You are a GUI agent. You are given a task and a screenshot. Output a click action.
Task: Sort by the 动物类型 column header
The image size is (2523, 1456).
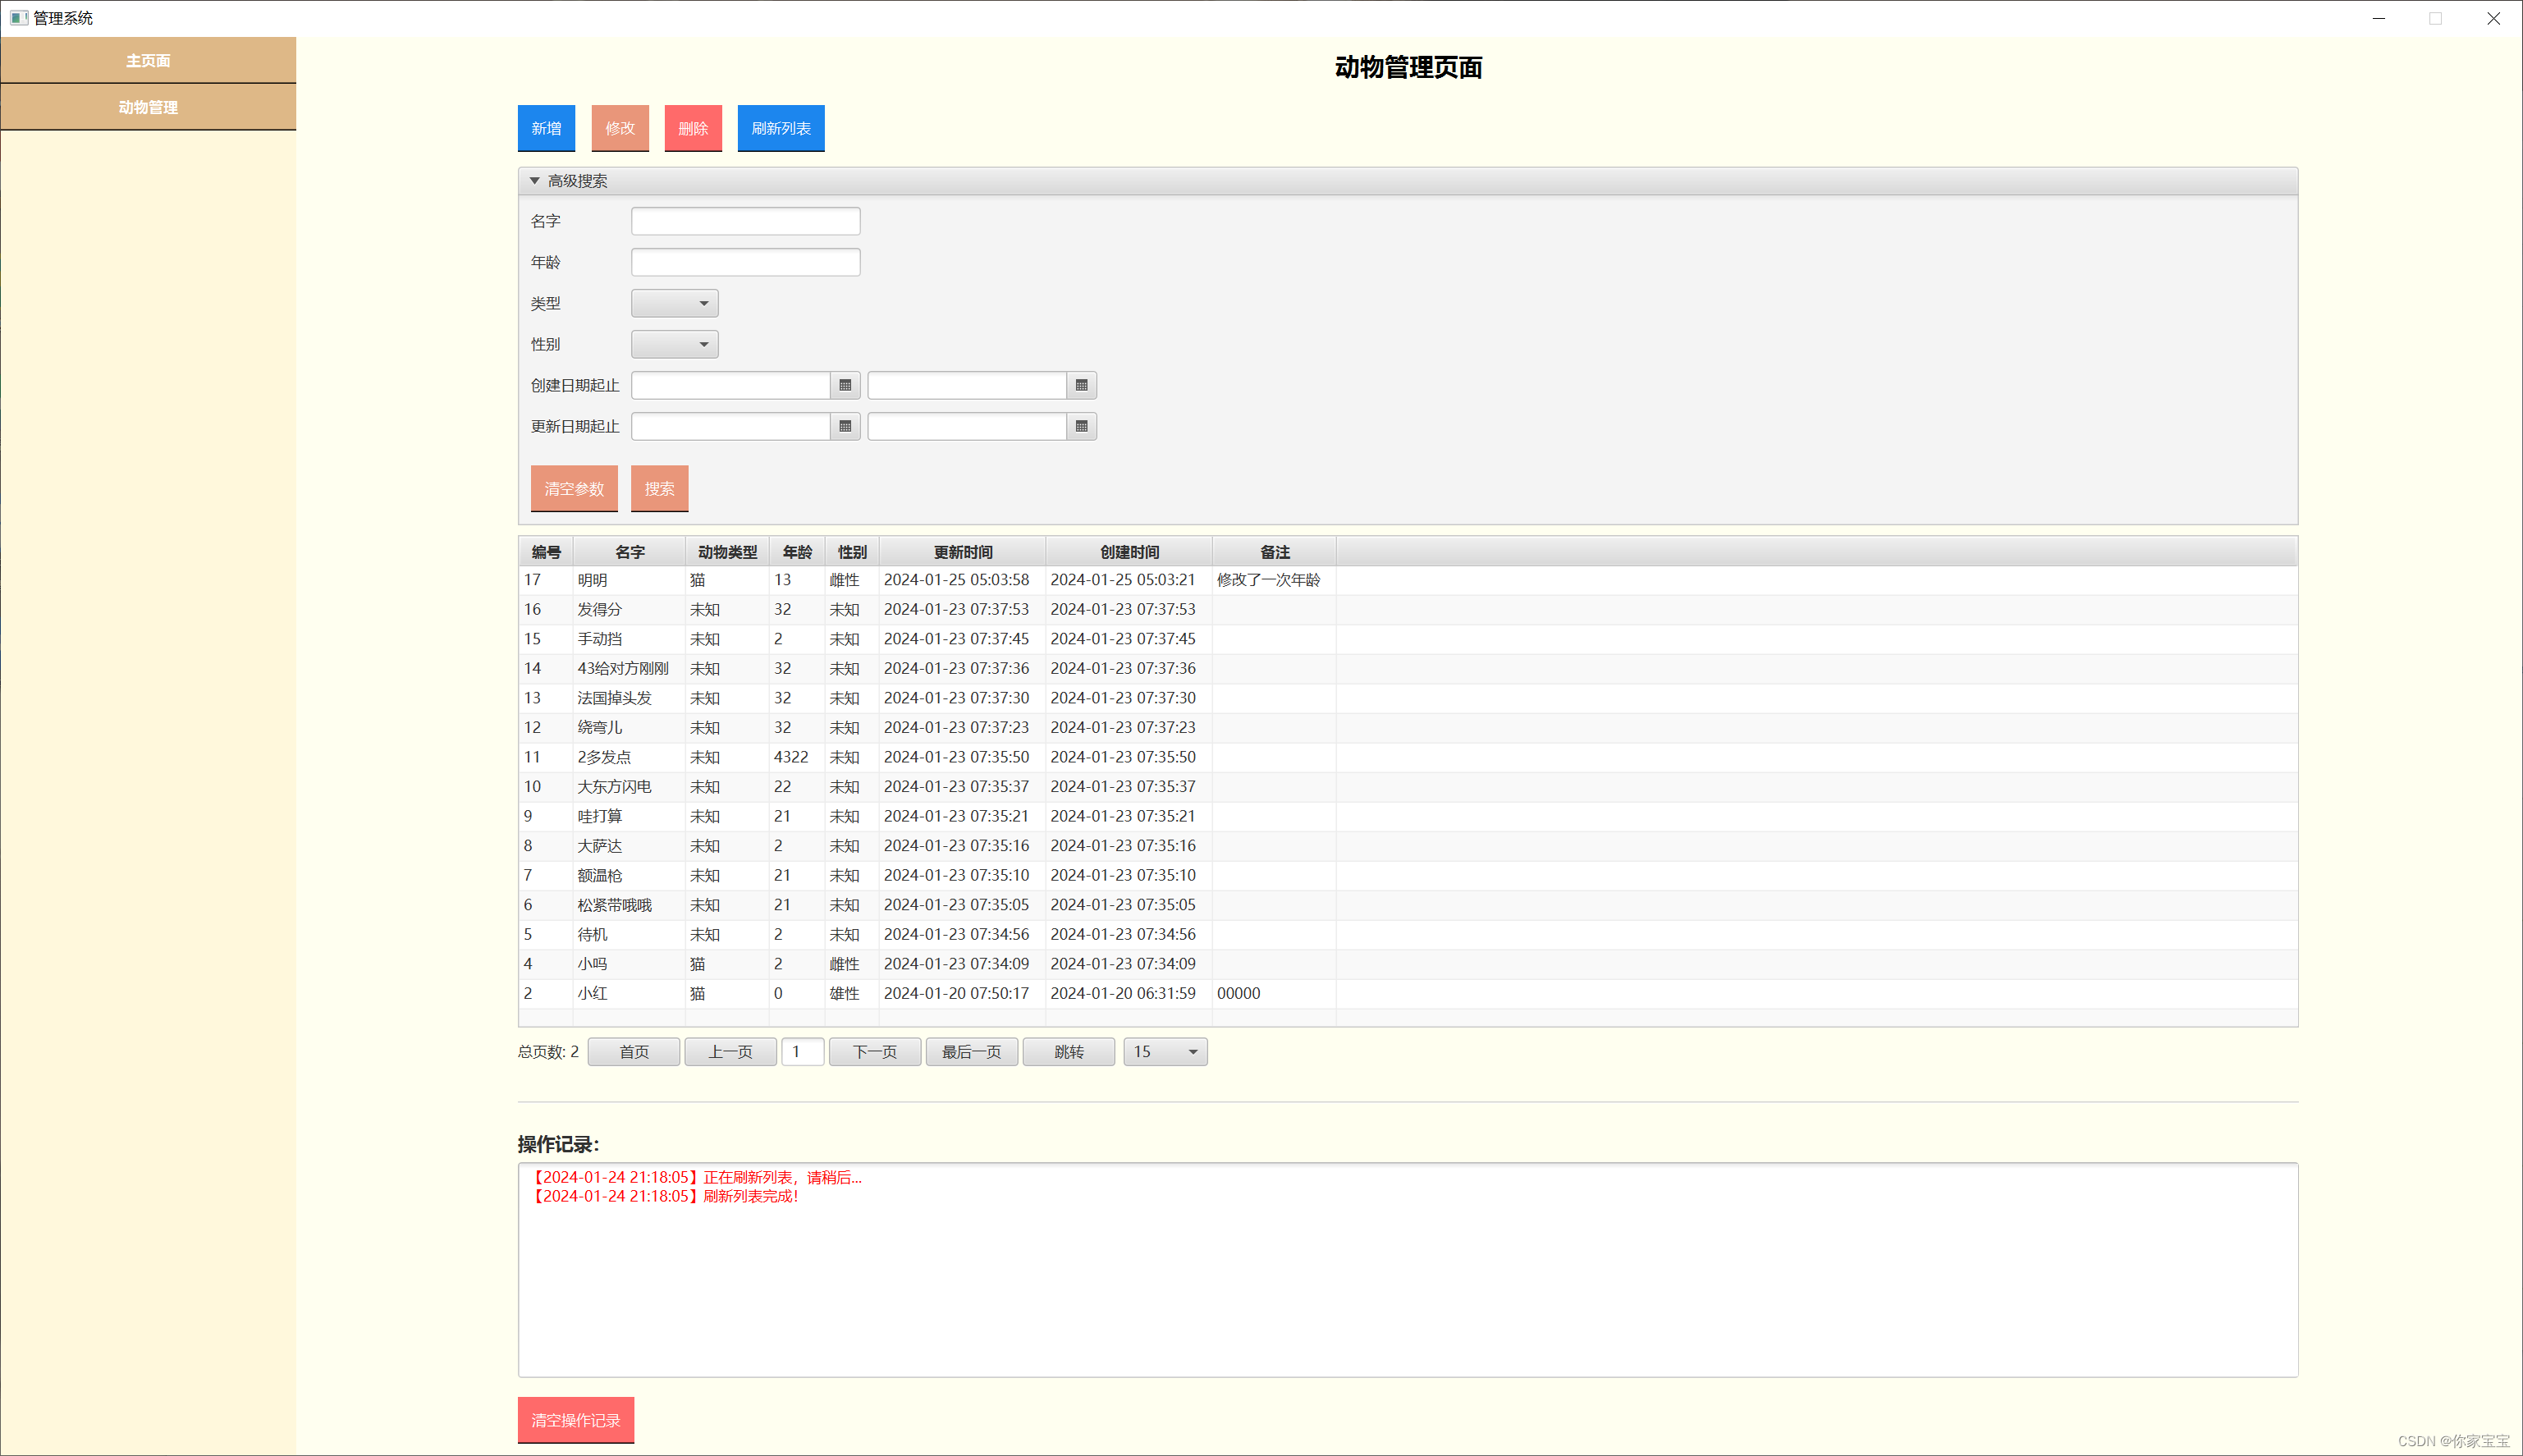click(x=727, y=552)
